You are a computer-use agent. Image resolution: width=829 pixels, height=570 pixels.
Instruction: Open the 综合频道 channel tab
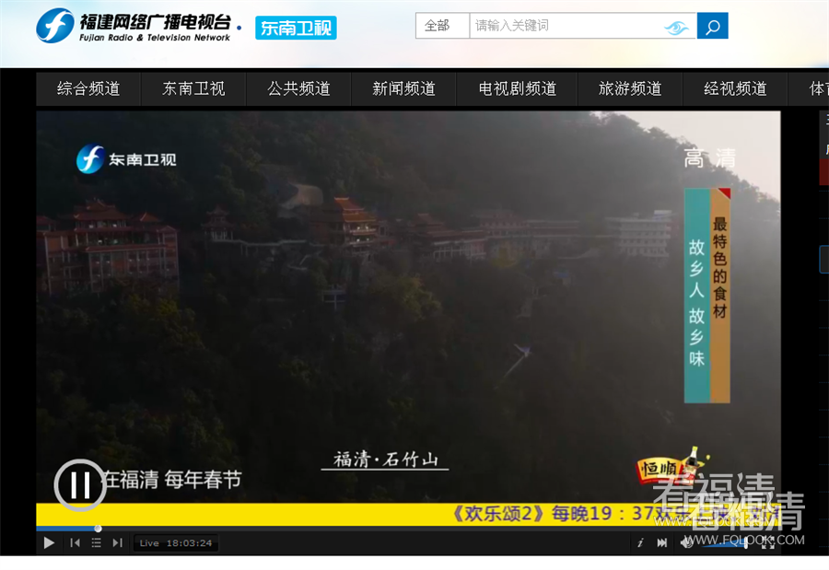pyautogui.click(x=88, y=88)
